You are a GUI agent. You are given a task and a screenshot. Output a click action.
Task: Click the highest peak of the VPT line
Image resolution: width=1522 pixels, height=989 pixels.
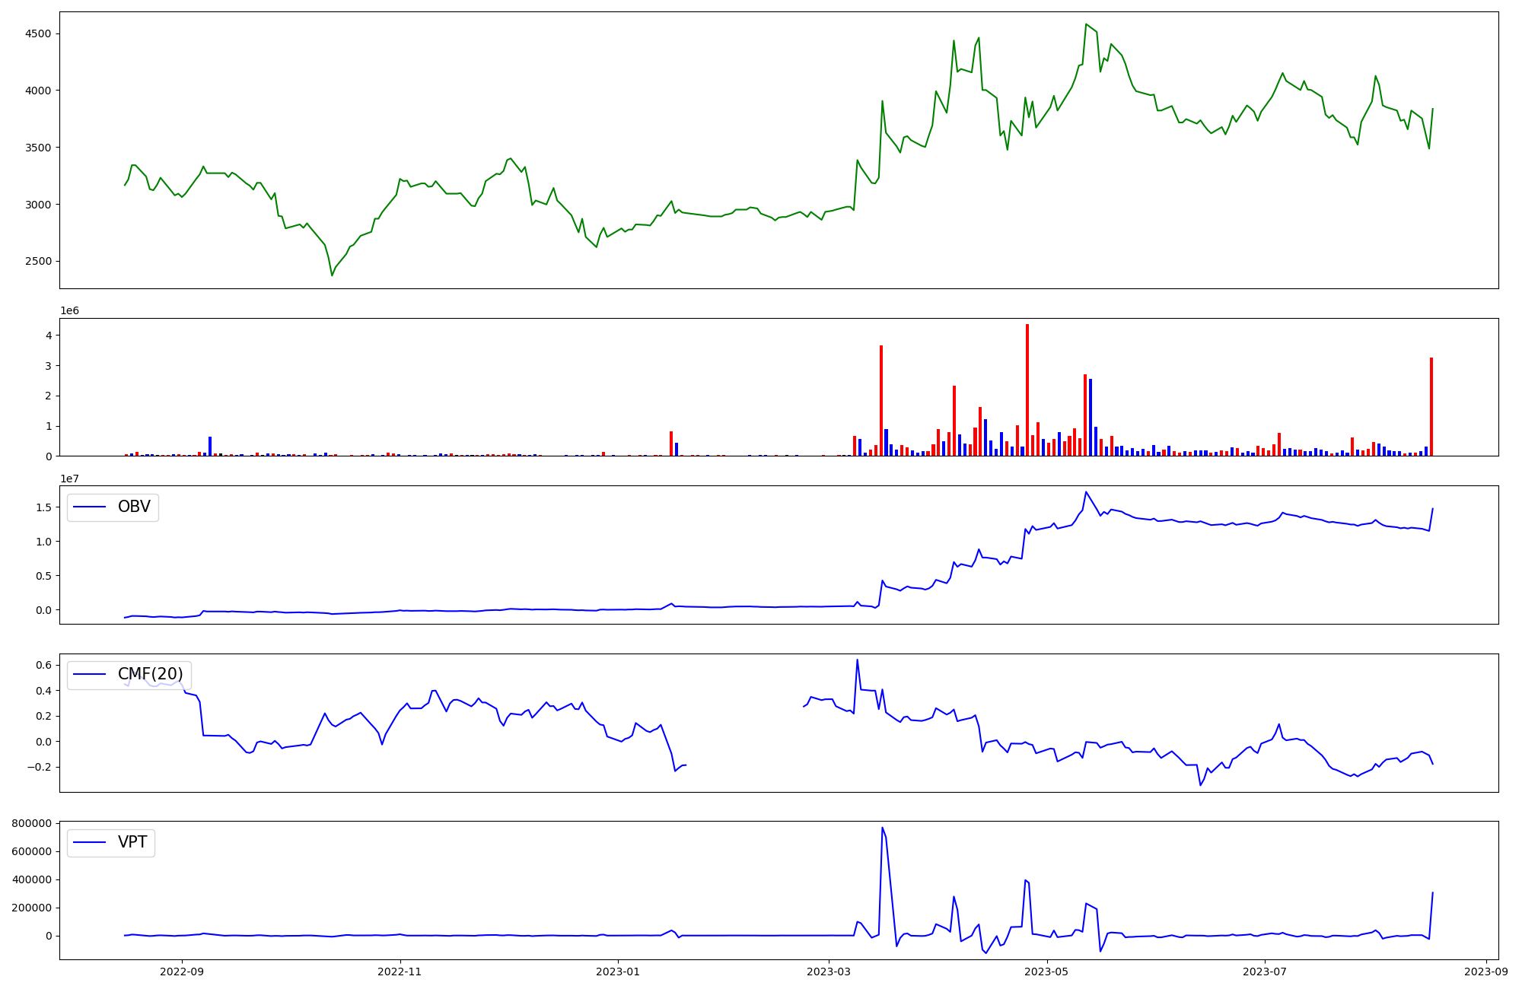882,828
